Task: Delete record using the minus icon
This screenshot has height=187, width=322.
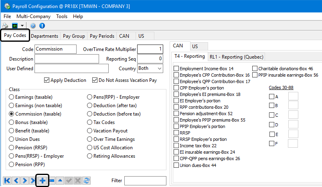Action: (x=51, y=181)
